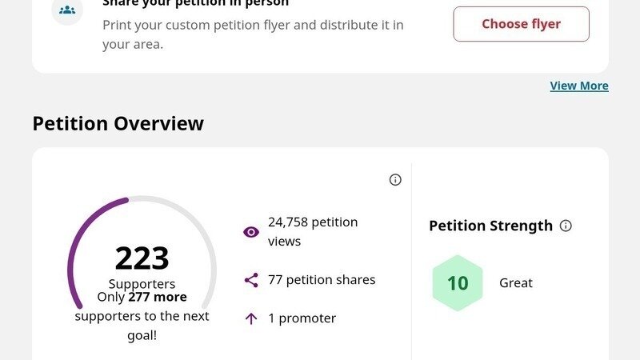Open the Petition Strength info icon

point(566,226)
